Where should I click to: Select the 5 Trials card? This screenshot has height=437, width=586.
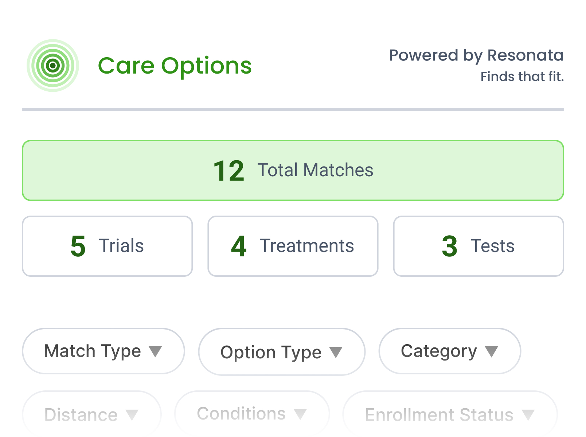click(x=107, y=246)
